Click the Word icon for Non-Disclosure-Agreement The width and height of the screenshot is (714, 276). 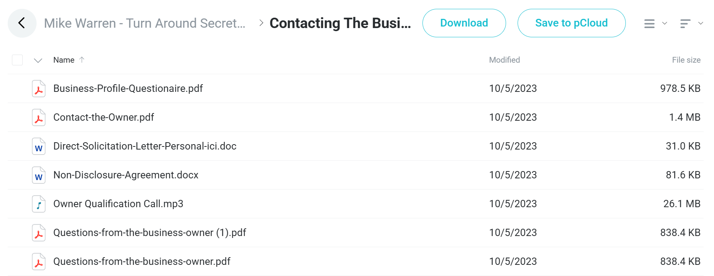[39, 175]
